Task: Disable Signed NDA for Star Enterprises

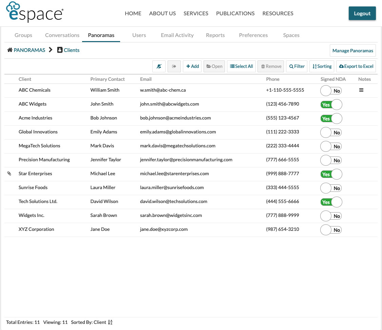Action: [x=331, y=174]
